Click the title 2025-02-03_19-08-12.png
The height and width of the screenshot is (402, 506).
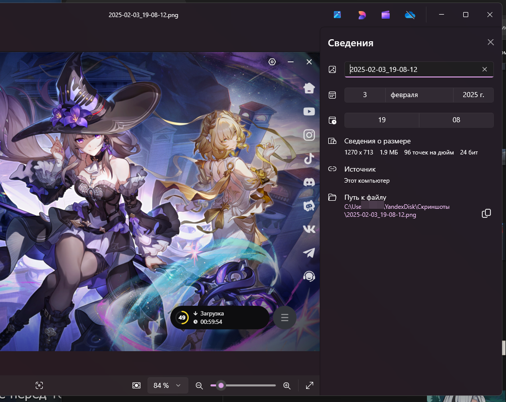click(143, 15)
